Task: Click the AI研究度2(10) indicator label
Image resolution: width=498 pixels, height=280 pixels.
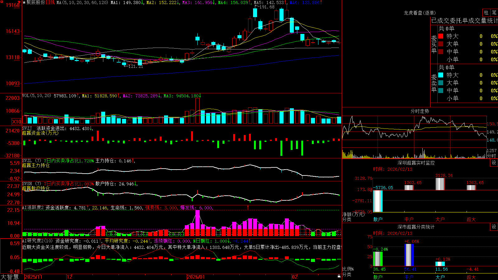Action: (38, 241)
